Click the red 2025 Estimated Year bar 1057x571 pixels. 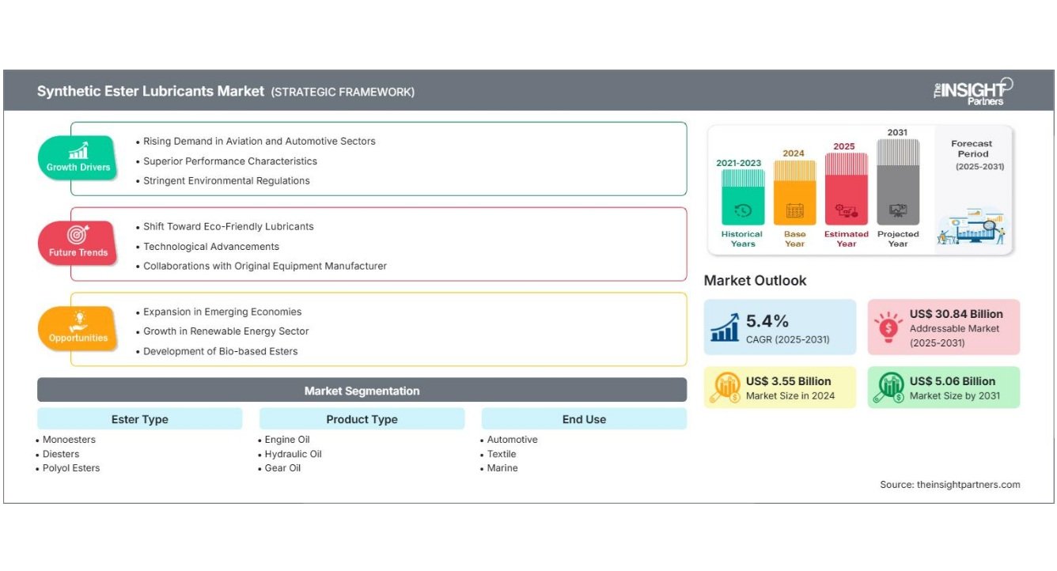point(846,190)
